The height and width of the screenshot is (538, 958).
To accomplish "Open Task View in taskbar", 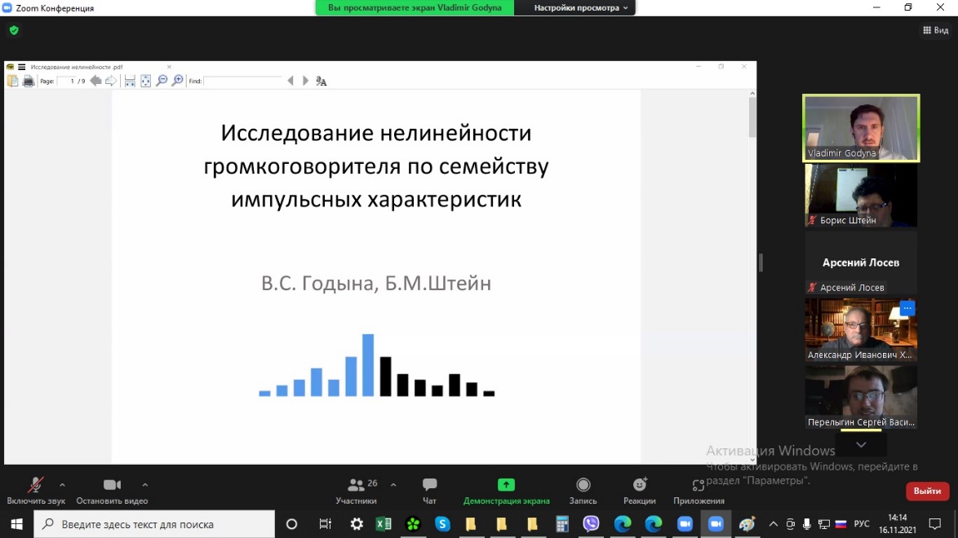I will (x=325, y=524).
